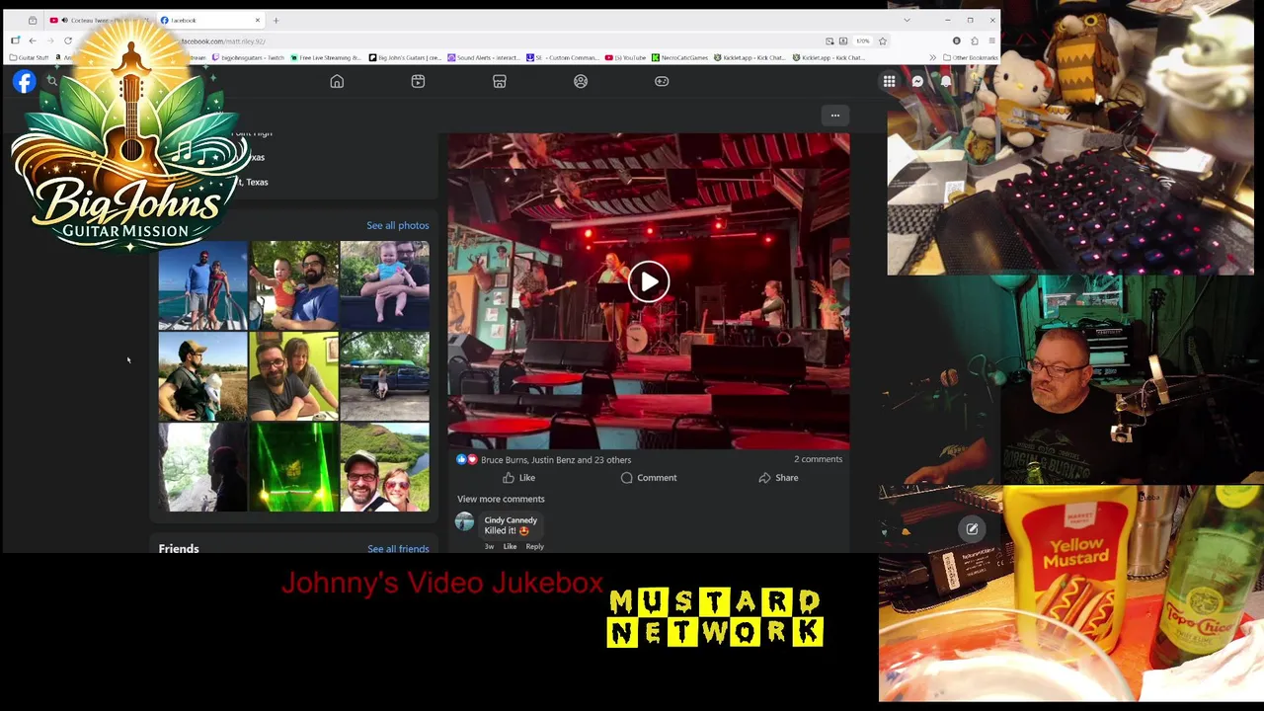Open the reactions list 'Bruce Burns, Justin Benz'

(x=555, y=459)
